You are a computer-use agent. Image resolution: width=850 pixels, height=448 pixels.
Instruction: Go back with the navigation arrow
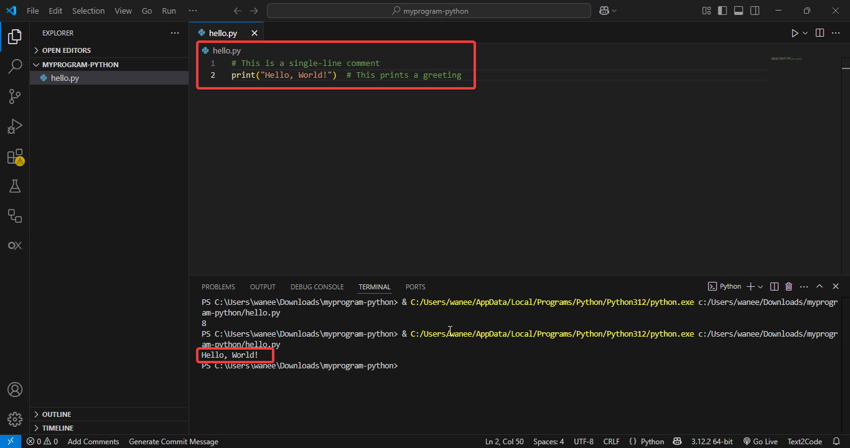[x=237, y=11]
